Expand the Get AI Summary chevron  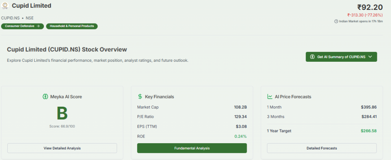coord(370,57)
